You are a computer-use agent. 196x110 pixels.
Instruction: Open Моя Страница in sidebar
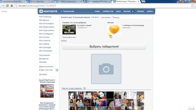(x=45, y=17)
